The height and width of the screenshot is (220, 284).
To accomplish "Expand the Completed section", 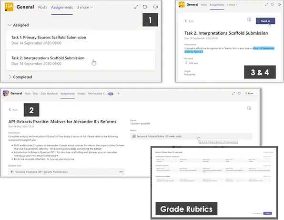I will coord(10,77).
